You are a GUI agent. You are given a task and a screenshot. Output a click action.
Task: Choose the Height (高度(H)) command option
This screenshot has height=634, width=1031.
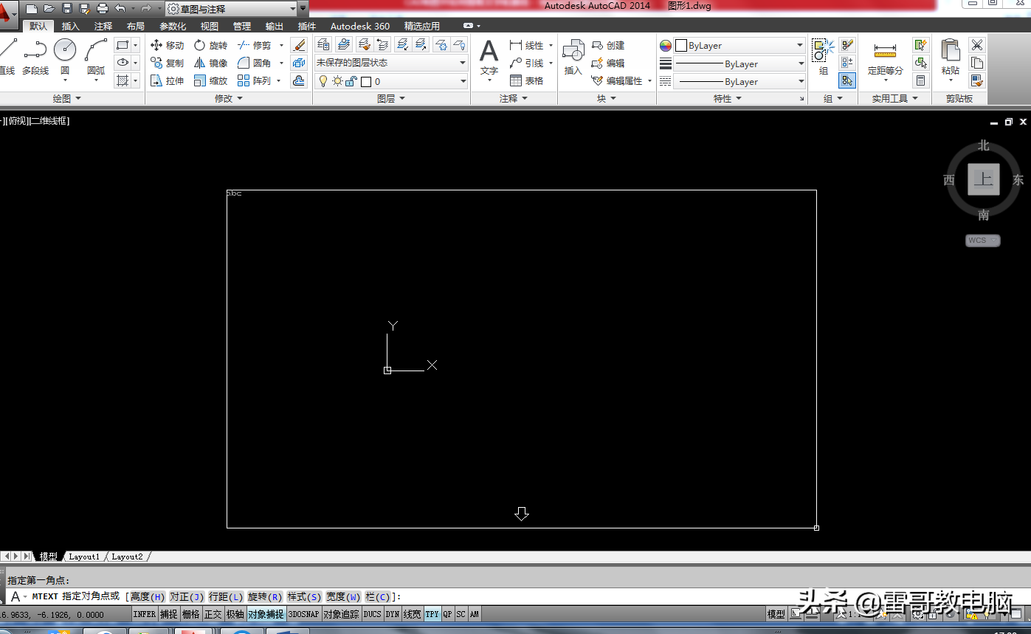tap(148, 596)
